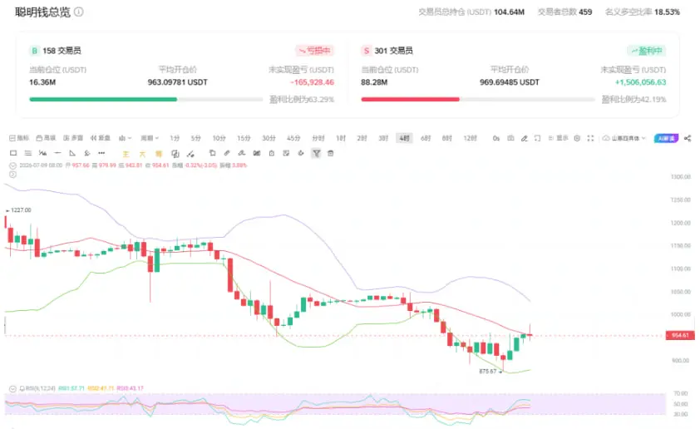The height and width of the screenshot is (429, 700).
Task: Collapse the RSI indicator chevron
Action: tap(13, 389)
